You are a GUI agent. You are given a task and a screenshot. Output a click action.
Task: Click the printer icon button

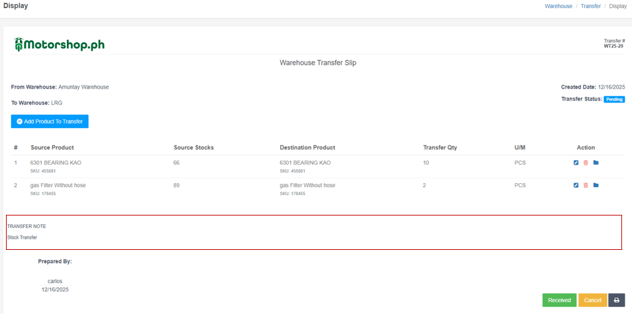(x=616, y=300)
